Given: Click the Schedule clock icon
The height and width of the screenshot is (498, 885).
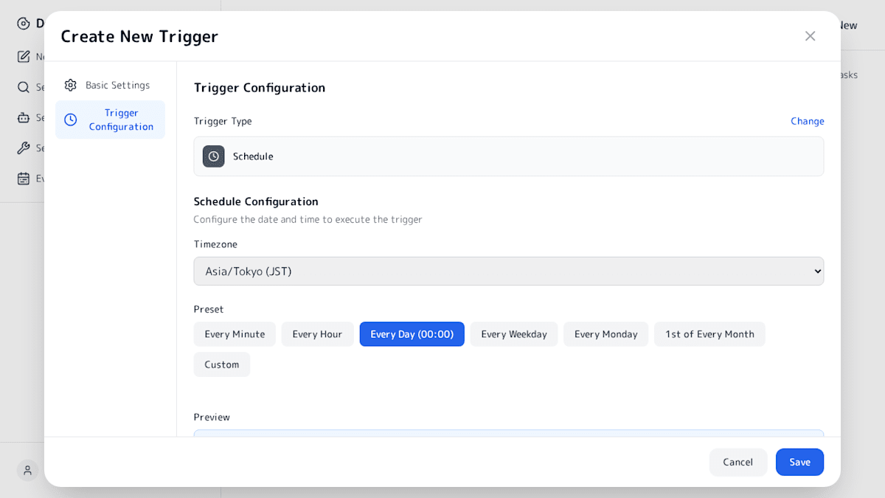Looking at the screenshot, I should 214,156.
